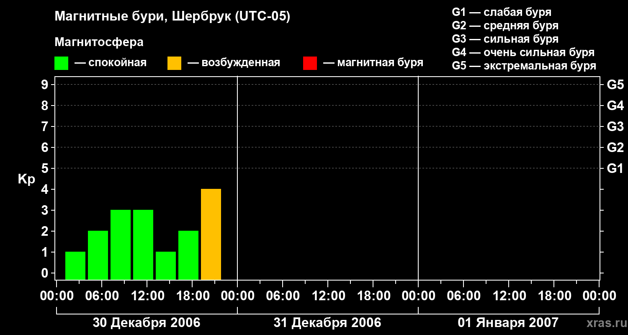
Task: Click the green Kp 2 bar ending at 06:00
Action: [98, 255]
